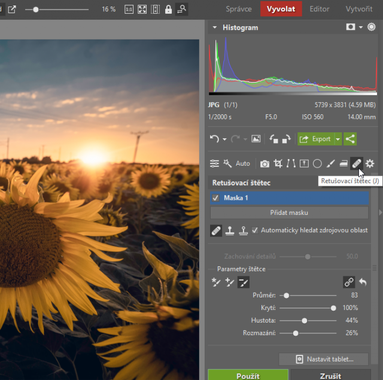Open Export options dropdown arrow
The height and width of the screenshot is (380, 383).
click(x=338, y=139)
